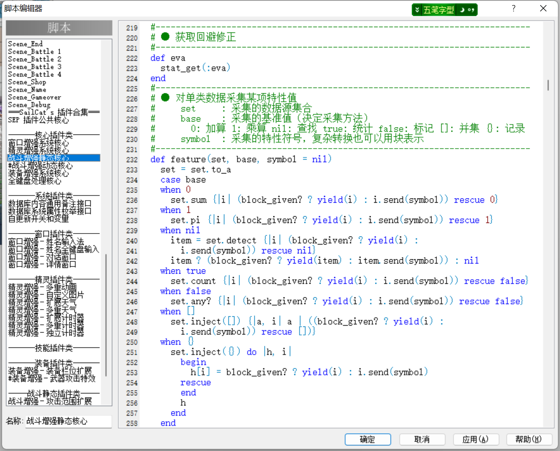Open 精灵增强 - 多重动画 script
560x451 pixels.
pyautogui.click(x=42, y=287)
